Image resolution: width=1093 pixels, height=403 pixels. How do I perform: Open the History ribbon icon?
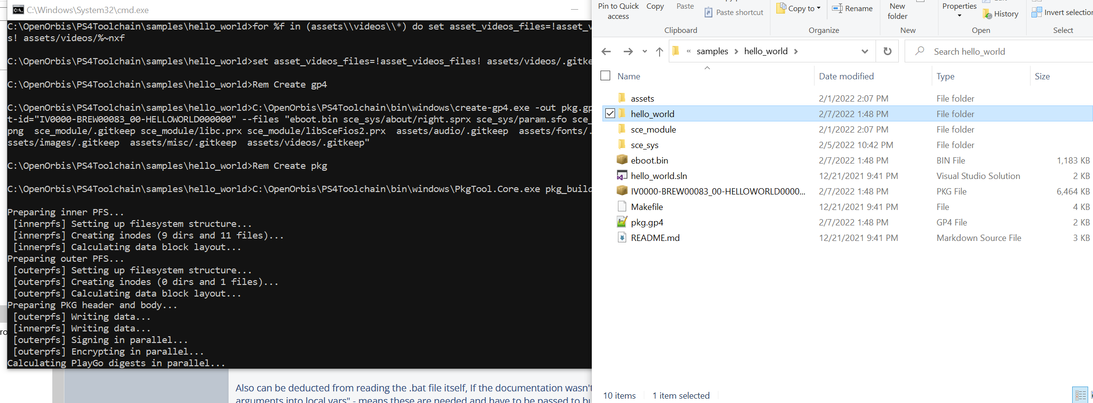[987, 14]
